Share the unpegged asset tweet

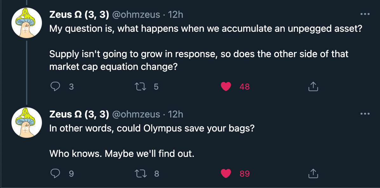pyautogui.click(x=313, y=86)
